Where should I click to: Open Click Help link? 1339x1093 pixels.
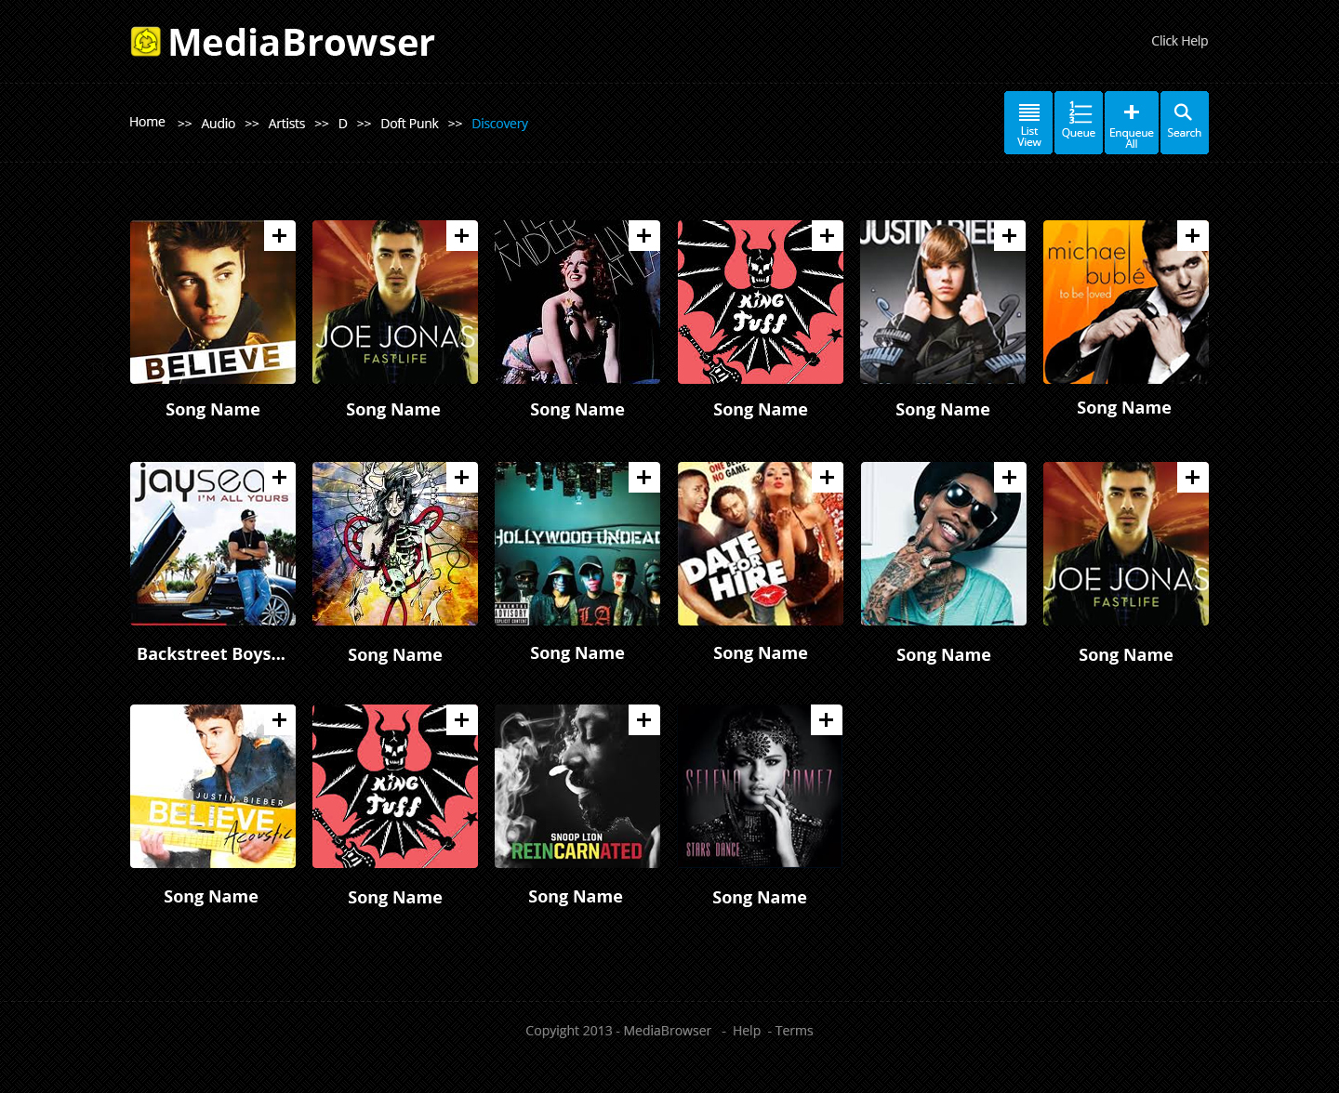[1179, 41]
